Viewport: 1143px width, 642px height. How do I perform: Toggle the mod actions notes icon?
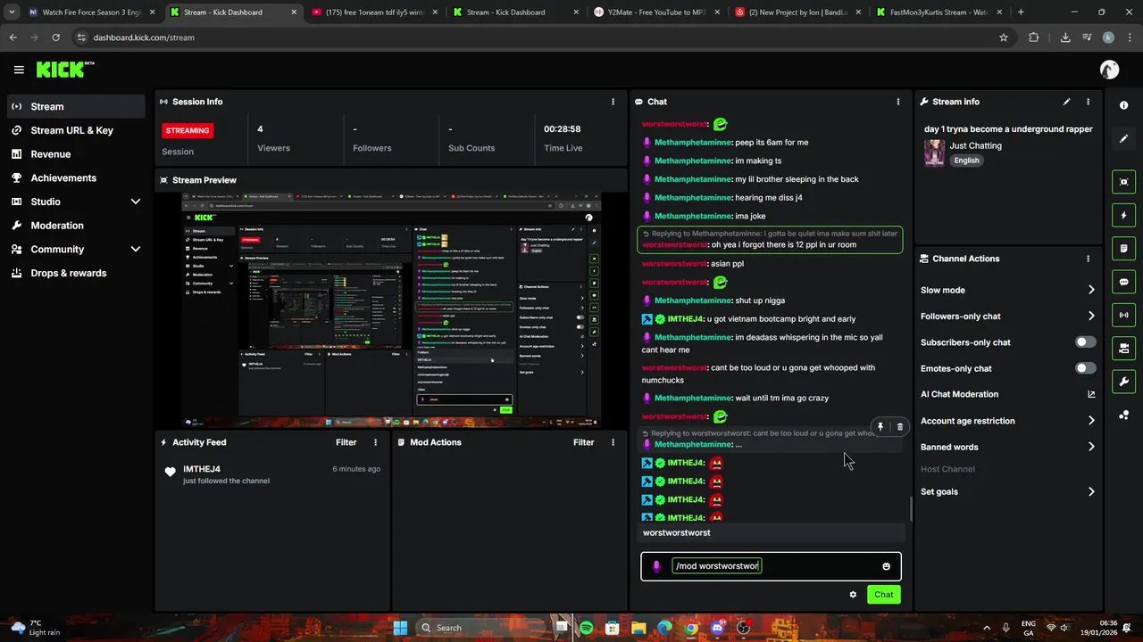(1123, 248)
